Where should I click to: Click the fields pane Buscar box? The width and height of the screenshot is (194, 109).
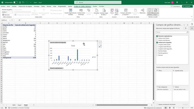(x=172, y=32)
